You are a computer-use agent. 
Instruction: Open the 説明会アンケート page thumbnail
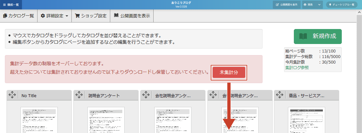[106, 120]
